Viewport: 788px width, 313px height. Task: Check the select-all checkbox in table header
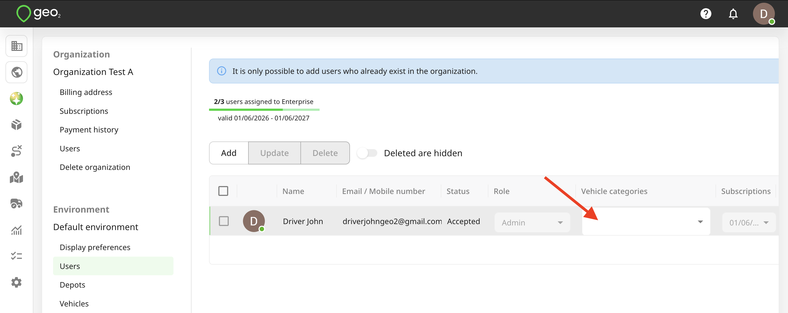pyautogui.click(x=223, y=191)
